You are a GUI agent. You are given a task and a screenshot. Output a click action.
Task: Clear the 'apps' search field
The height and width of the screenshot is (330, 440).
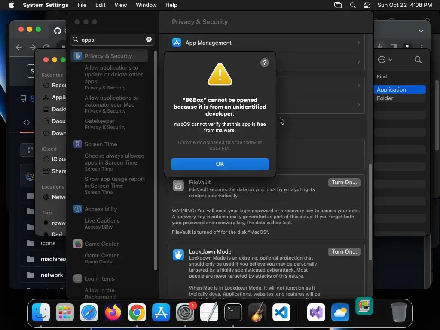tap(149, 40)
